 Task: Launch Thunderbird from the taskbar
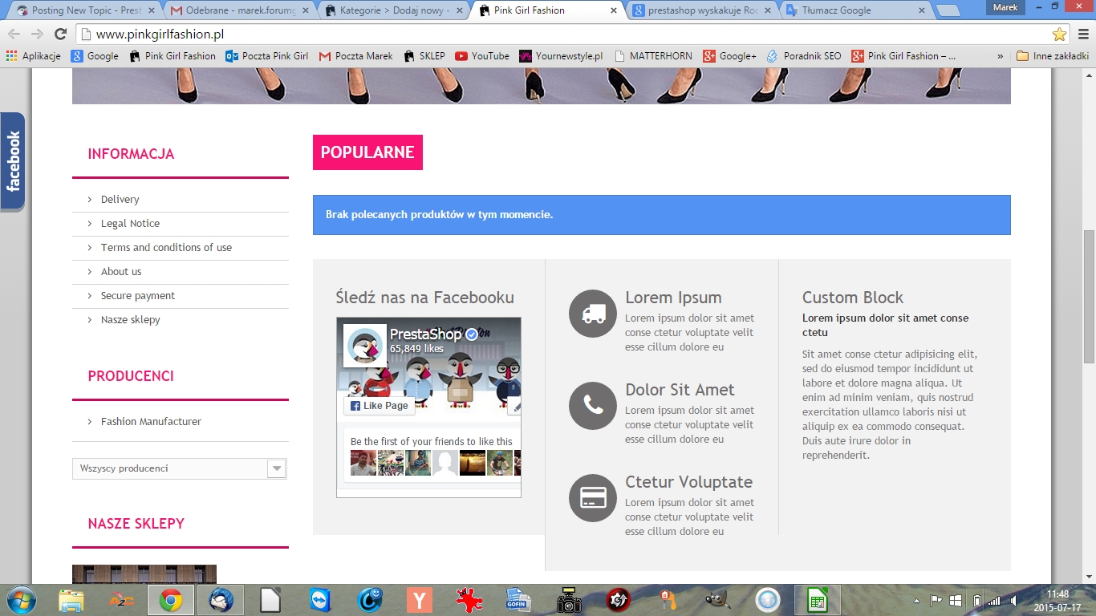221,600
